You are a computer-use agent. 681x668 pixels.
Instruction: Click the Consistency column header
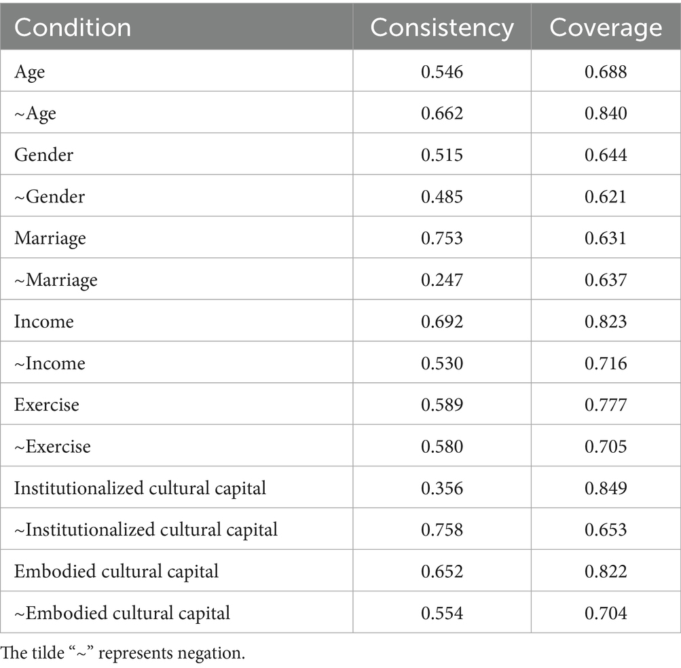pos(441,27)
